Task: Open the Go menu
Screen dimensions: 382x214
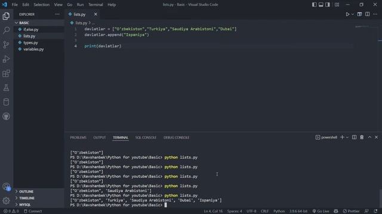Action: tap(70, 5)
